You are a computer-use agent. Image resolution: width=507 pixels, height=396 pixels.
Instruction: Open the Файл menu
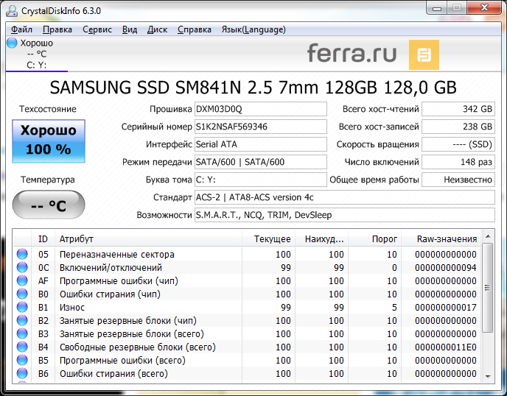pyautogui.click(x=21, y=29)
